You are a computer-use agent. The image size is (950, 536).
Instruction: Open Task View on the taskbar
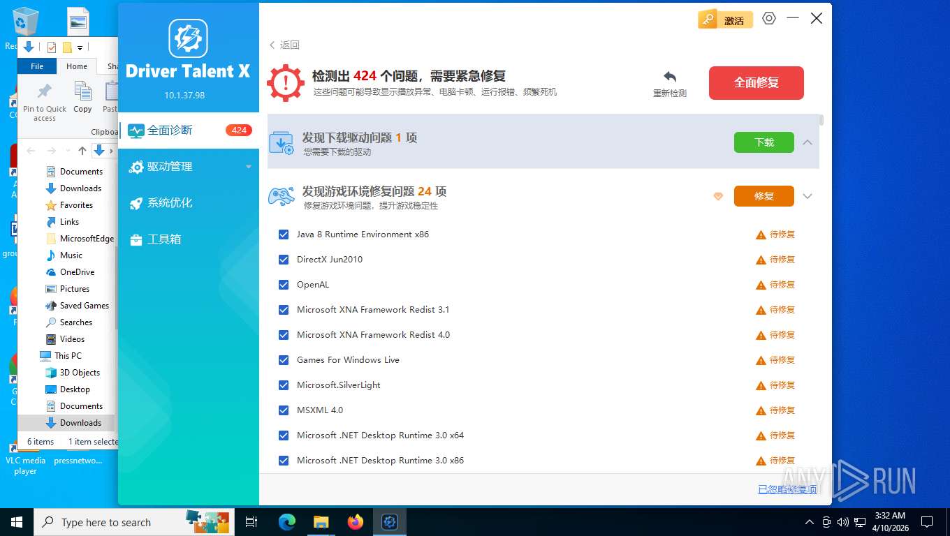(251, 521)
